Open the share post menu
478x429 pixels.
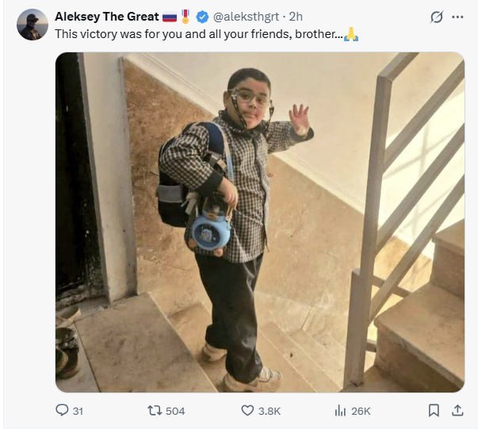(457, 410)
